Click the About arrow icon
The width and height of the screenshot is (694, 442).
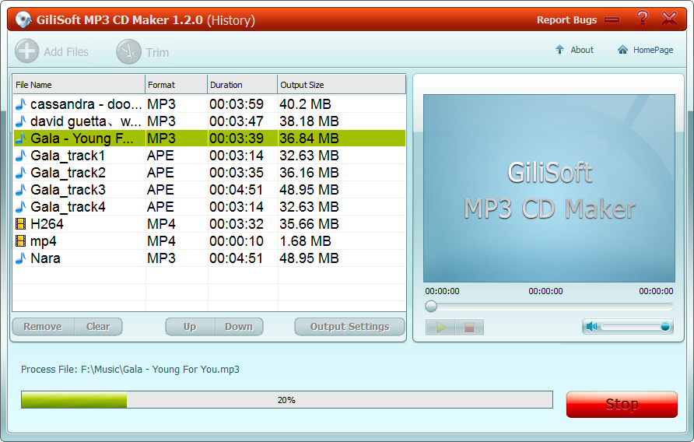click(x=559, y=50)
